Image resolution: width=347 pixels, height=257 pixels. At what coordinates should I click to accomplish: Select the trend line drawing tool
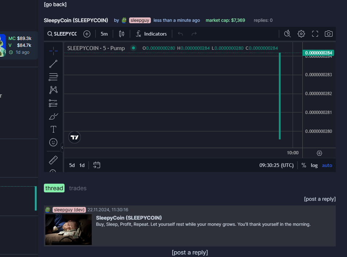tap(53, 64)
